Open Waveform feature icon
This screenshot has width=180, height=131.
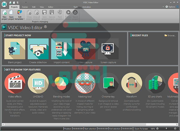pyautogui.click(x=132, y=83)
